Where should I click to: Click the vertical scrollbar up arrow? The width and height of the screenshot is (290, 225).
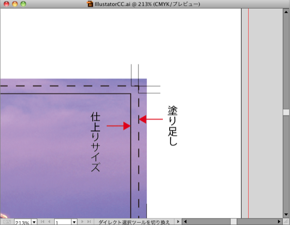286,12
